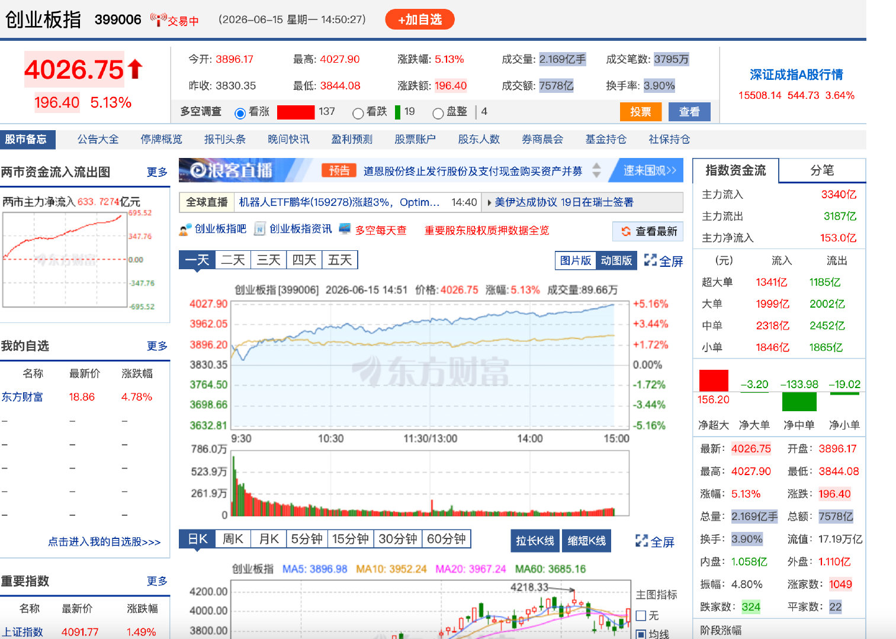Open 重要股东股权质押数据全览 link

(x=487, y=231)
